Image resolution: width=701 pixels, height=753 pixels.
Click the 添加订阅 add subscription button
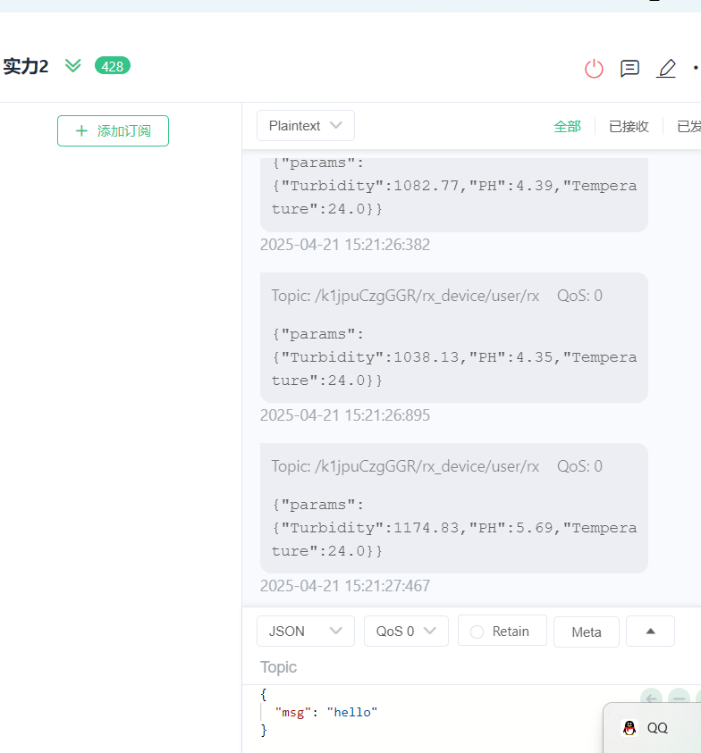[113, 130]
